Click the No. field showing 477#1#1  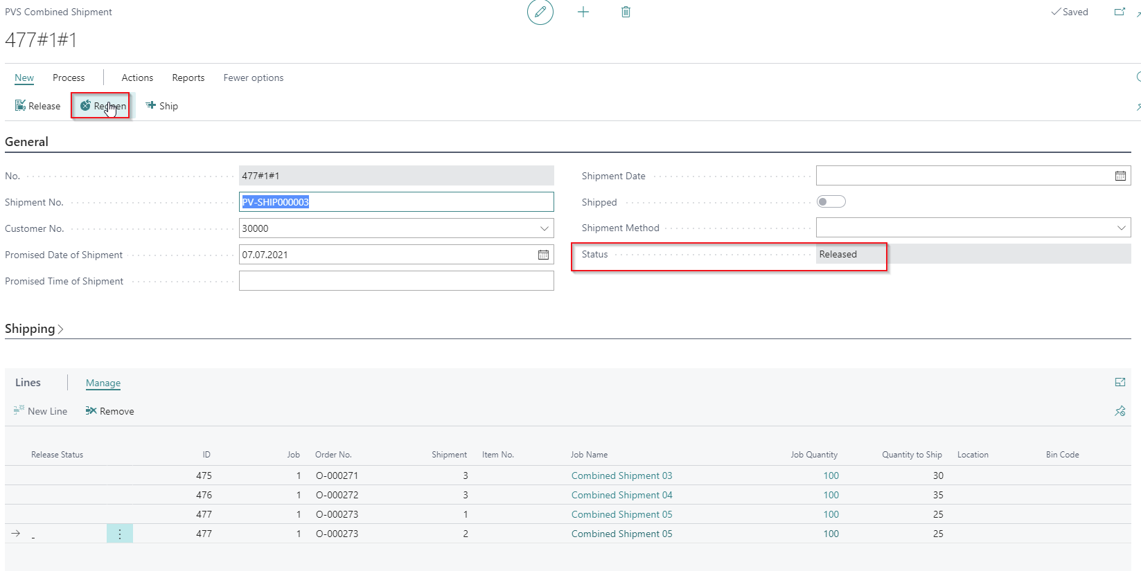click(396, 176)
